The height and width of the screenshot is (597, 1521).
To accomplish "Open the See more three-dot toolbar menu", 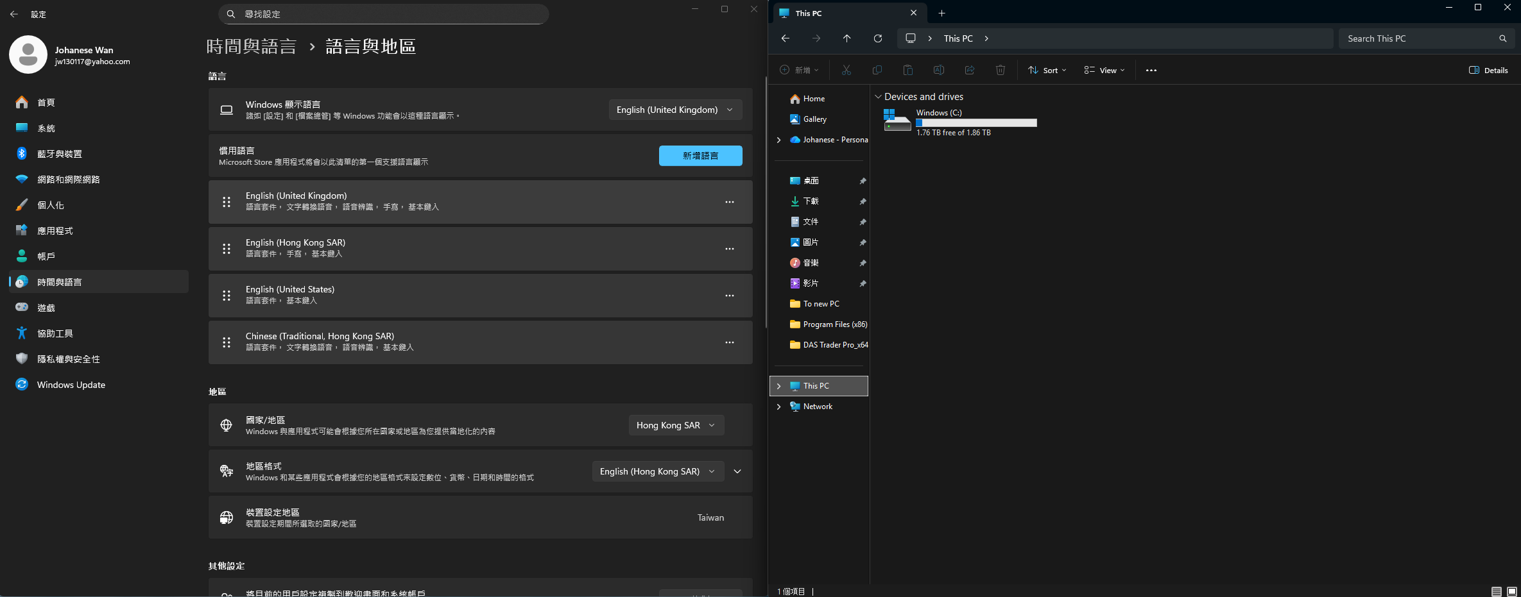I will tap(1151, 71).
